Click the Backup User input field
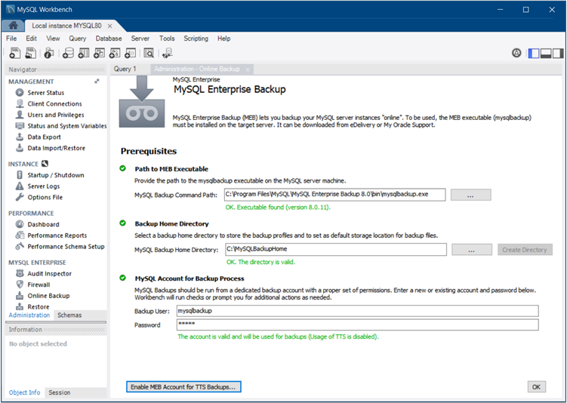Image resolution: width=567 pixels, height=403 pixels. (356, 310)
